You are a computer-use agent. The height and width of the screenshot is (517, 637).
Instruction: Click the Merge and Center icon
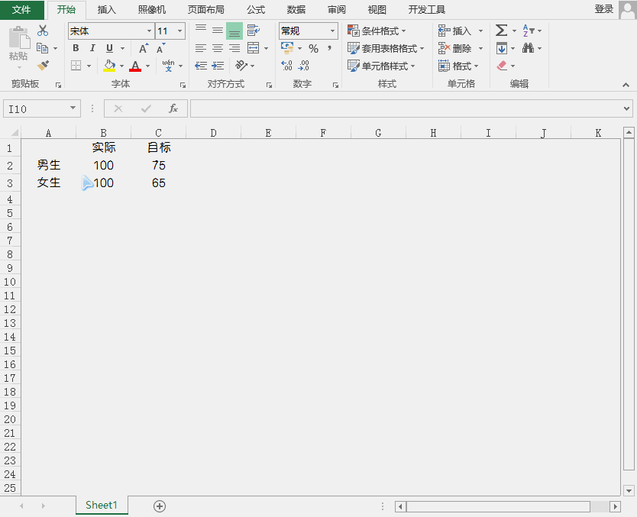point(254,48)
